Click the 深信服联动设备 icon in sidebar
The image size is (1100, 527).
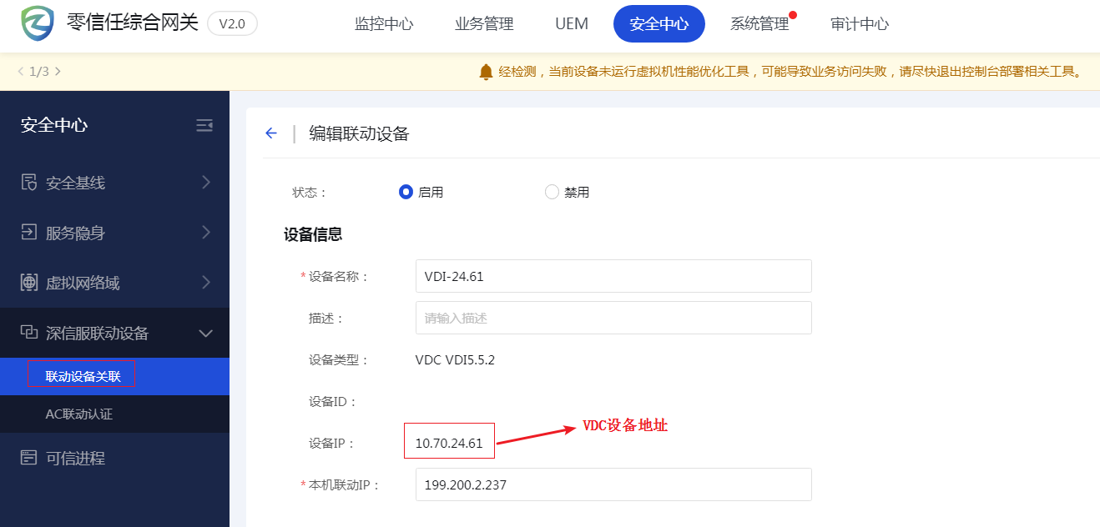coord(29,333)
